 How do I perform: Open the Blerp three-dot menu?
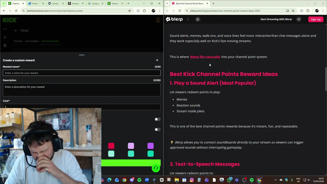coord(188,19)
